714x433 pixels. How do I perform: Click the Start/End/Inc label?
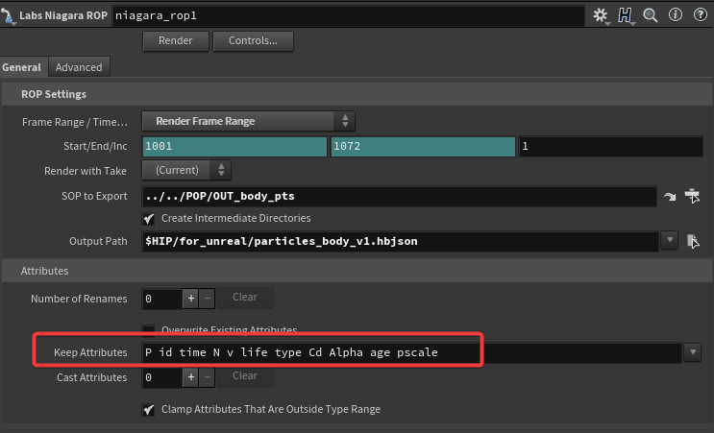pyautogui.click(x=95, y=146)
